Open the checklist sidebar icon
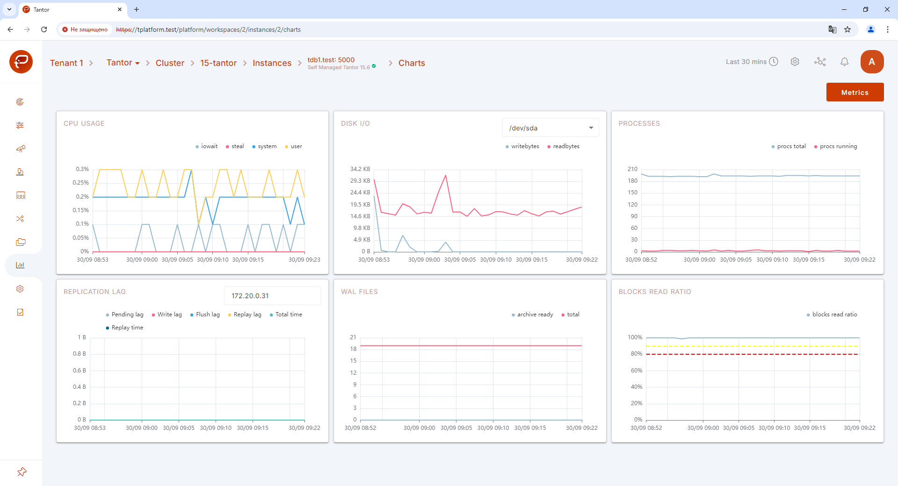Viewport: 898px width, 486px height. [x=20, y=312]
